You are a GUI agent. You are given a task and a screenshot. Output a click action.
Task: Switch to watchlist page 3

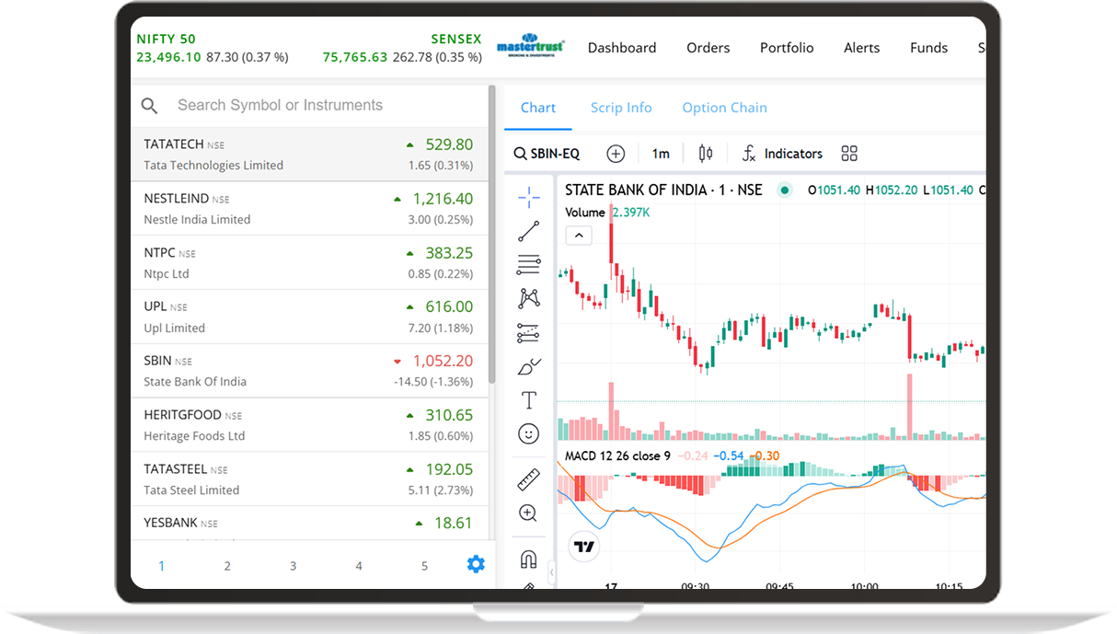293,566
